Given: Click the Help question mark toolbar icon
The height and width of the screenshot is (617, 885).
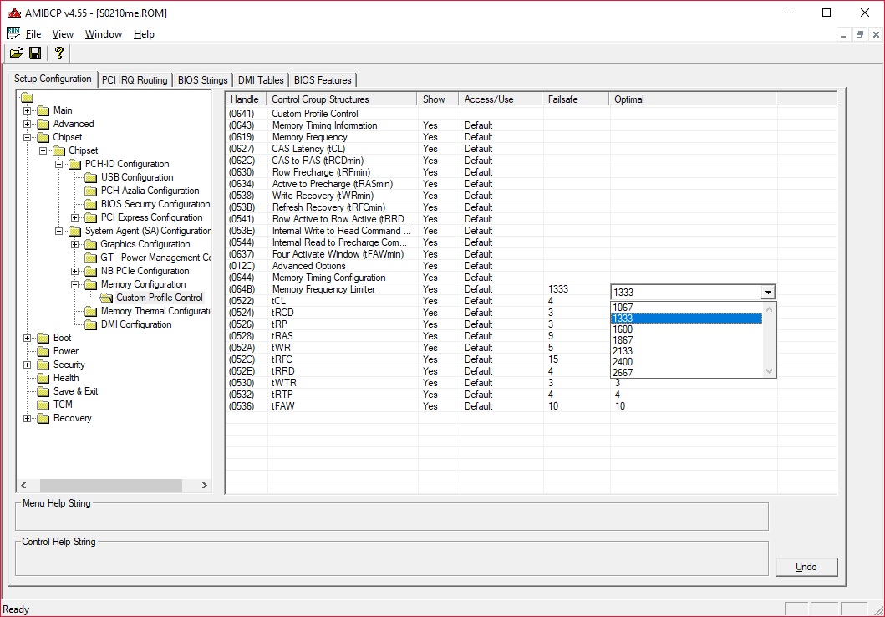Looking at the screenshot, I should [58, 53].
